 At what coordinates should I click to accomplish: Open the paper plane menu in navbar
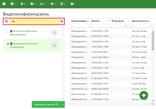pos(53,4)
